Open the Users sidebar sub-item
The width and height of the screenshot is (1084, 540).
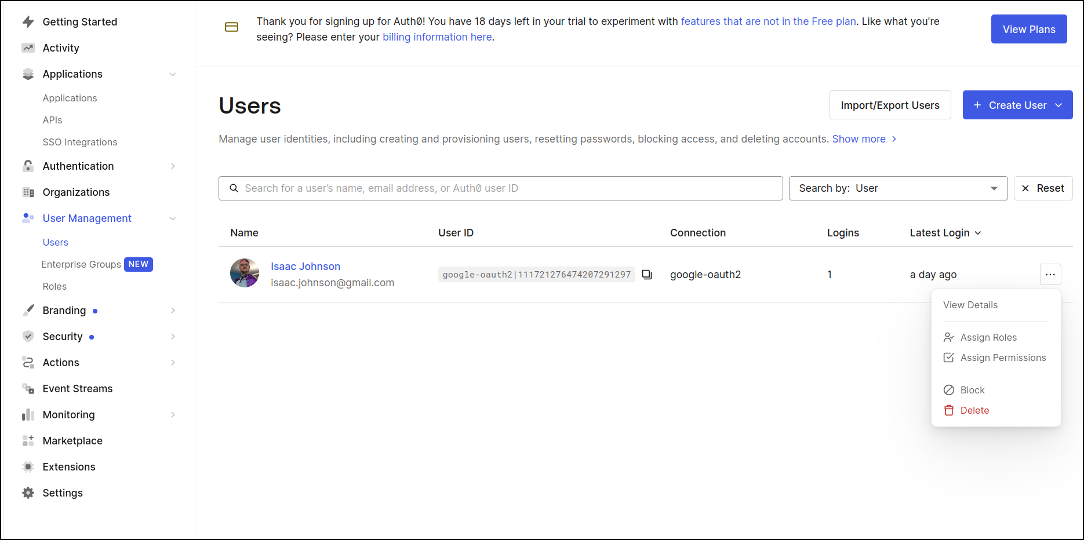point(56,242)
